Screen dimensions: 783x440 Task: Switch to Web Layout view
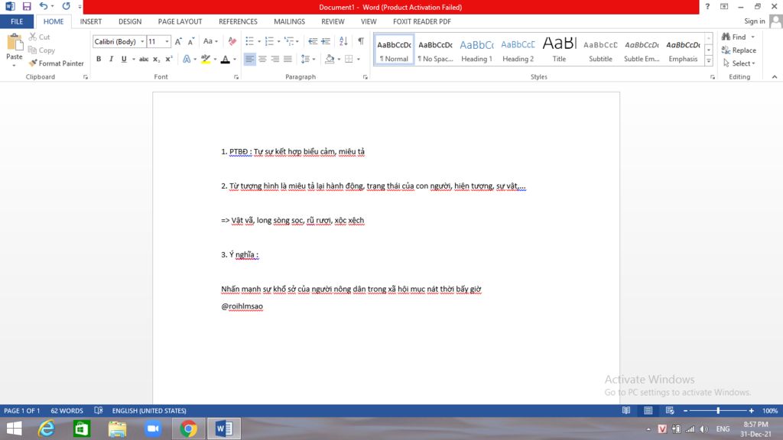[670, 410]
